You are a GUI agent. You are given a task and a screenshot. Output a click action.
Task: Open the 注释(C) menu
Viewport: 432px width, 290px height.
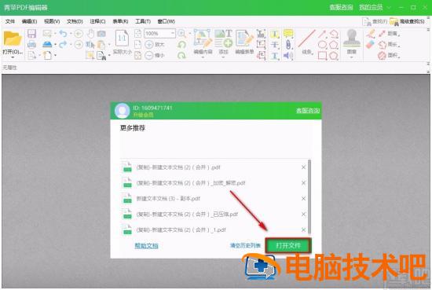[97, 21]
